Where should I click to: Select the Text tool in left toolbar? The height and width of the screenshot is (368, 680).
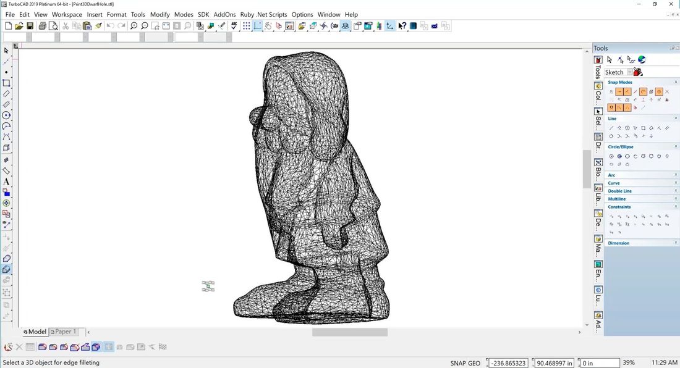click(x=6, y=182)
